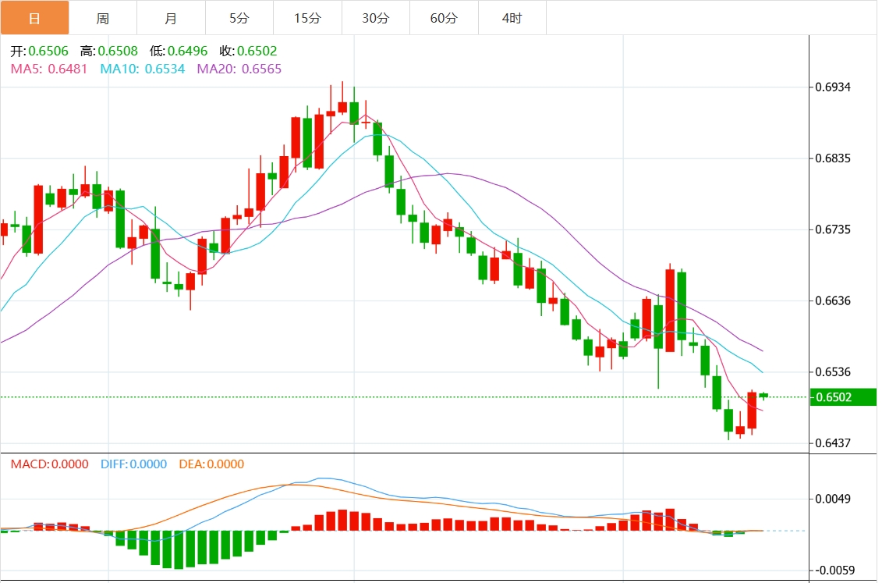Click the MA5: 0.6481 legend label
This screenshot has height=583, width=882.
tap(49, 69)
